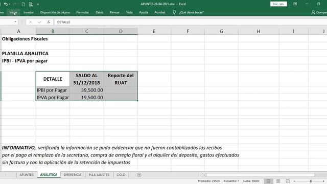Open Insert Function fx dialog
Viewport: 327px width, 184px height.
[x=49, y=22]
